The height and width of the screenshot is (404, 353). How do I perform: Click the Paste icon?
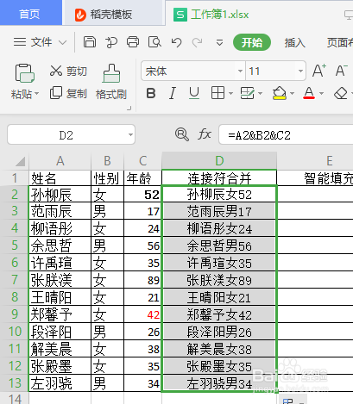click(24, 73)
